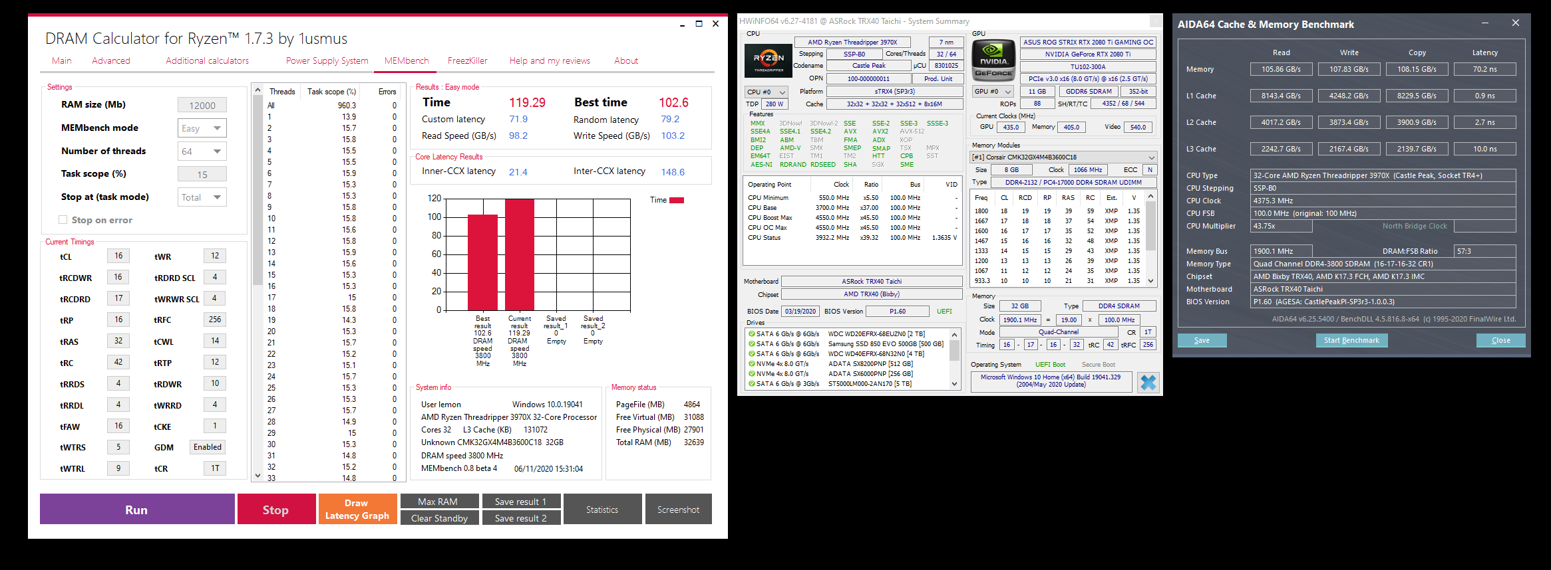Close the AIDA64 benchmark window via X
Viewport: 1551px width, 570px height.
click(1516, 23)
